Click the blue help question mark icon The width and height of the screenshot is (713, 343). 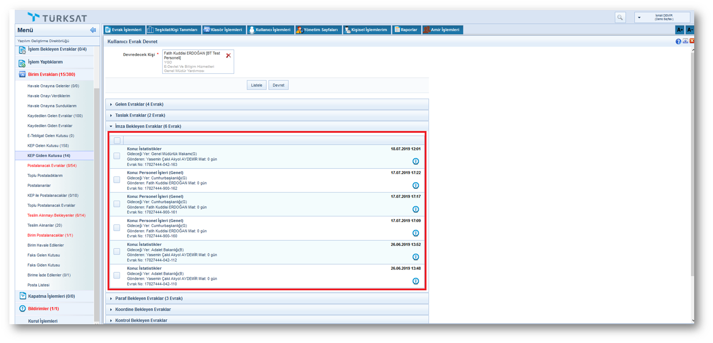[678, 42]
